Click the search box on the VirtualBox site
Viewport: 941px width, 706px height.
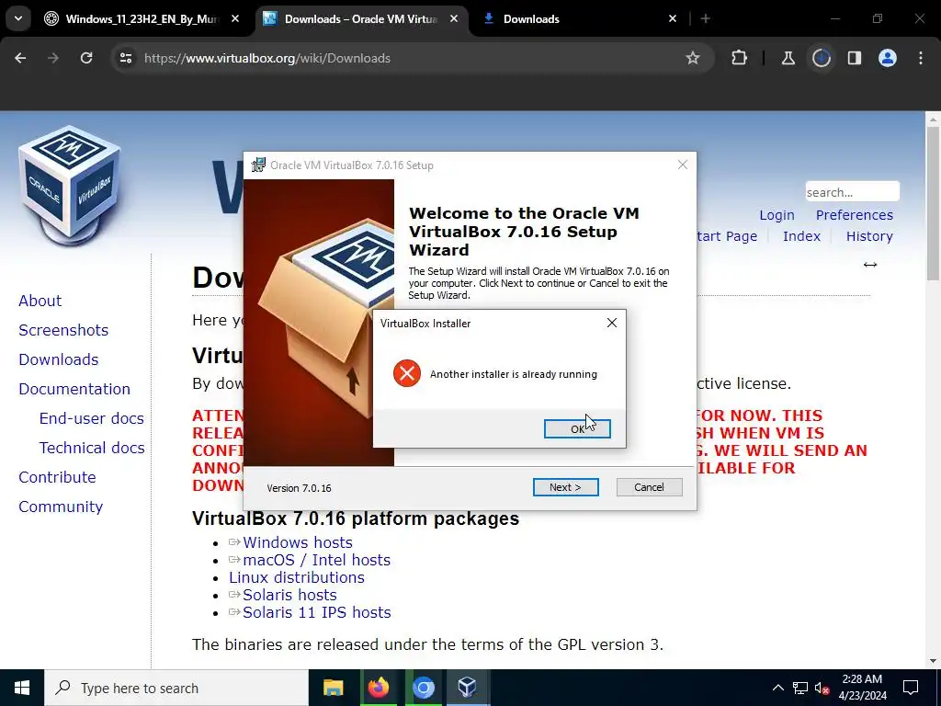click(852, 192)
